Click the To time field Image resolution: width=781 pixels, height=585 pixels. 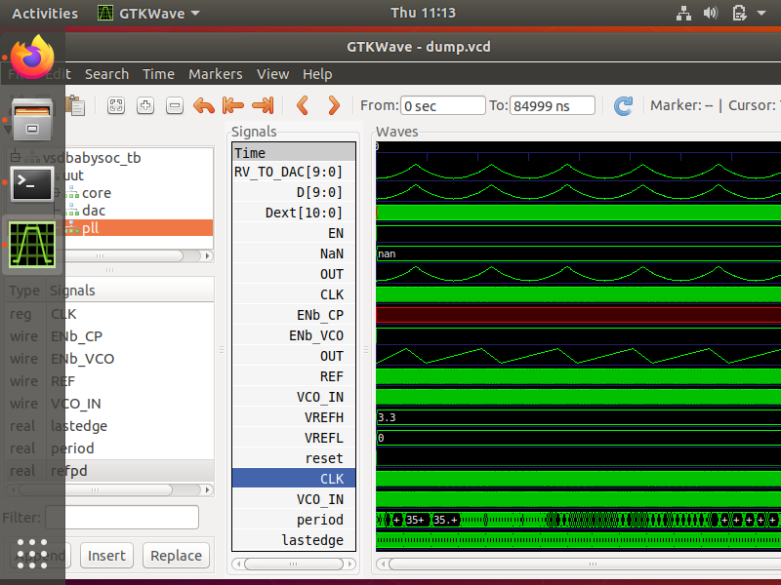(x=552, y=105)
